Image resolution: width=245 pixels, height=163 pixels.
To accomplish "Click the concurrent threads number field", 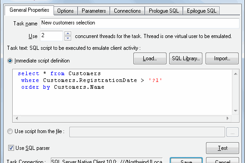I will click(x=51, y=36).
